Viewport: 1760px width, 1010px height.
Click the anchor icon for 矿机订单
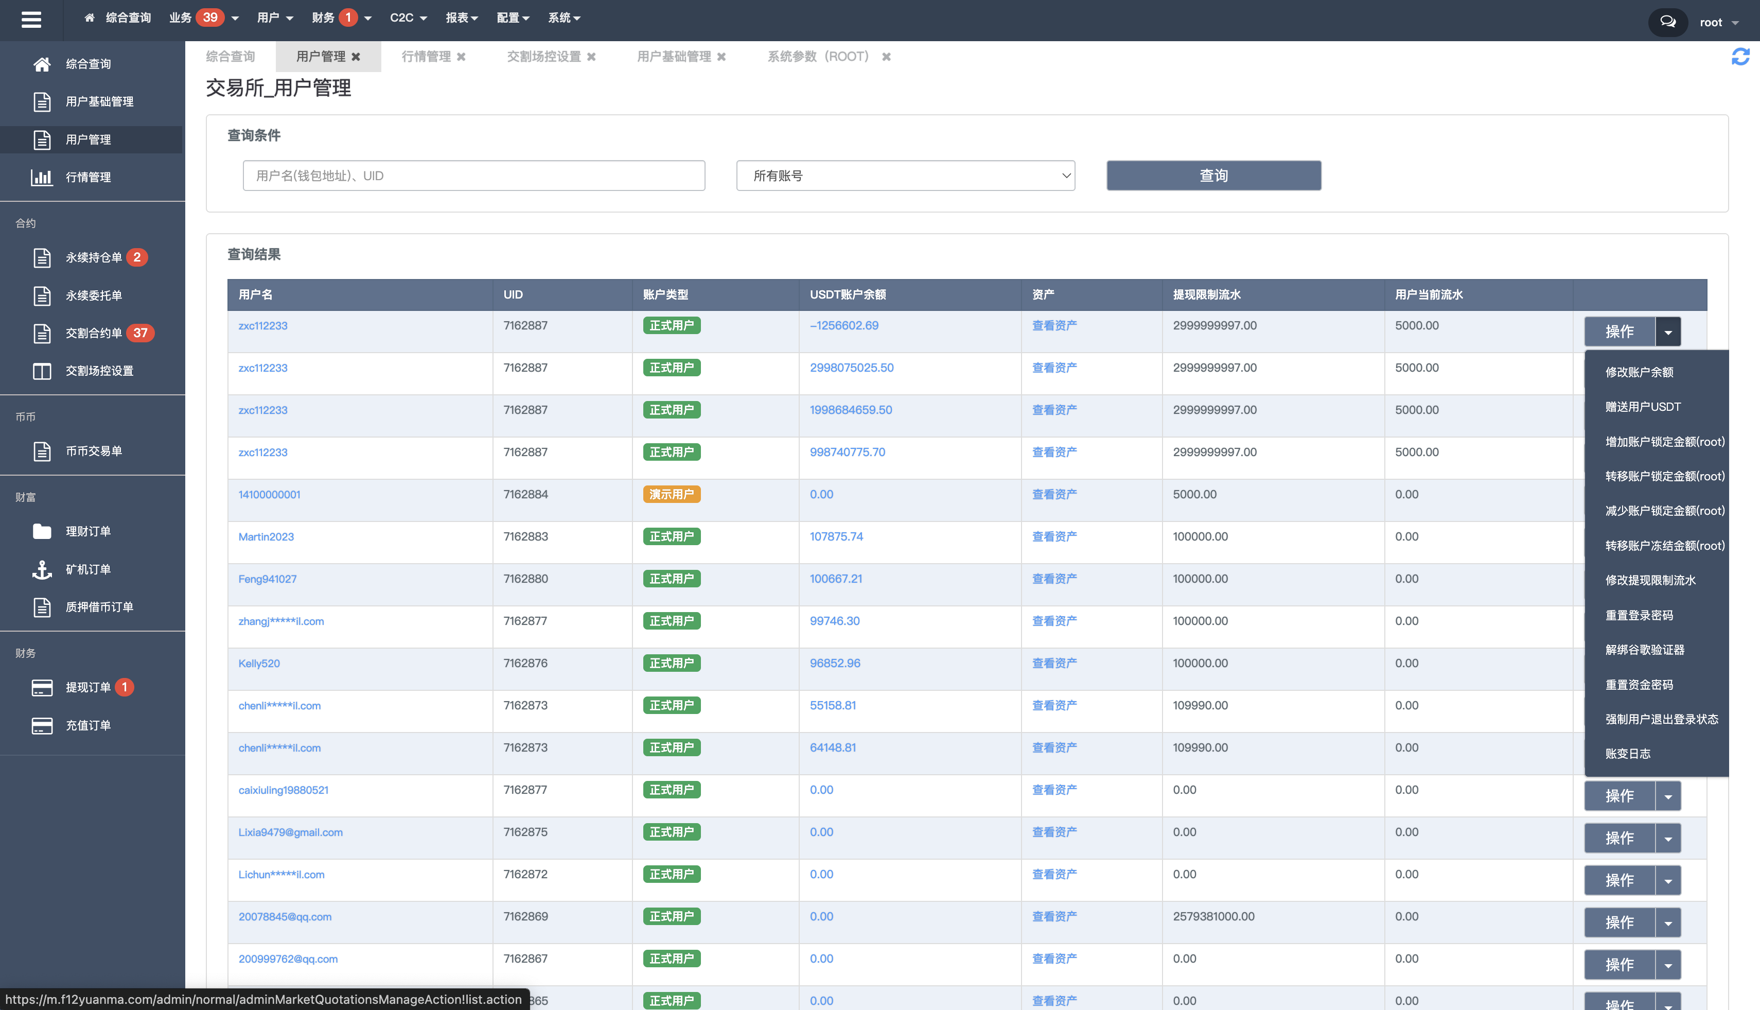(42, 569)
